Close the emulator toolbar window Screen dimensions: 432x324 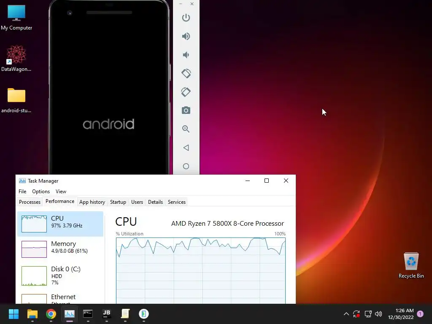192,4
